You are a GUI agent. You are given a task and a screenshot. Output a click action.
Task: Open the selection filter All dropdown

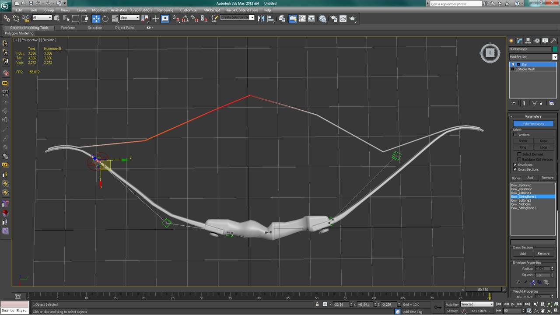pos(42,18)
